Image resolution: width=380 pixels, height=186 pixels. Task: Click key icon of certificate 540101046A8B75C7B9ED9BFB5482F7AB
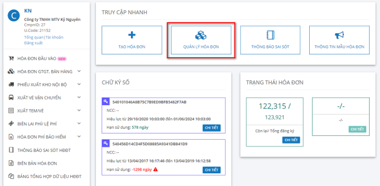coord(105,102)
